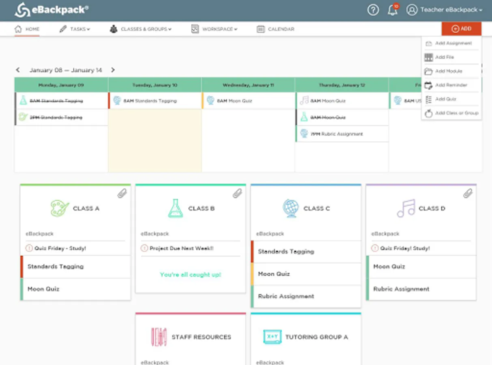492x365 pixels.
Task: Click the Add Assignment icon in the dropdown
Action: pos(429,43)
